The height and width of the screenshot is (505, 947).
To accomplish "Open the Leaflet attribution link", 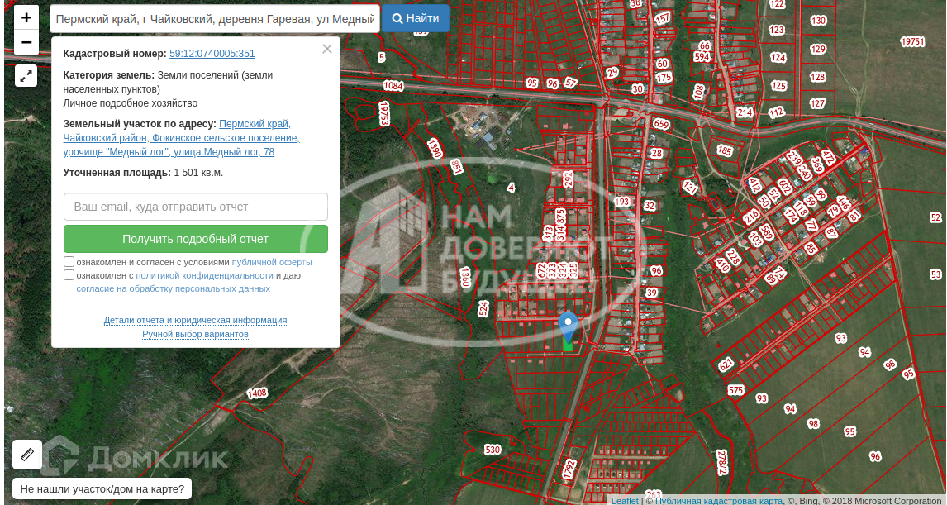I will (x=625, y=501).
